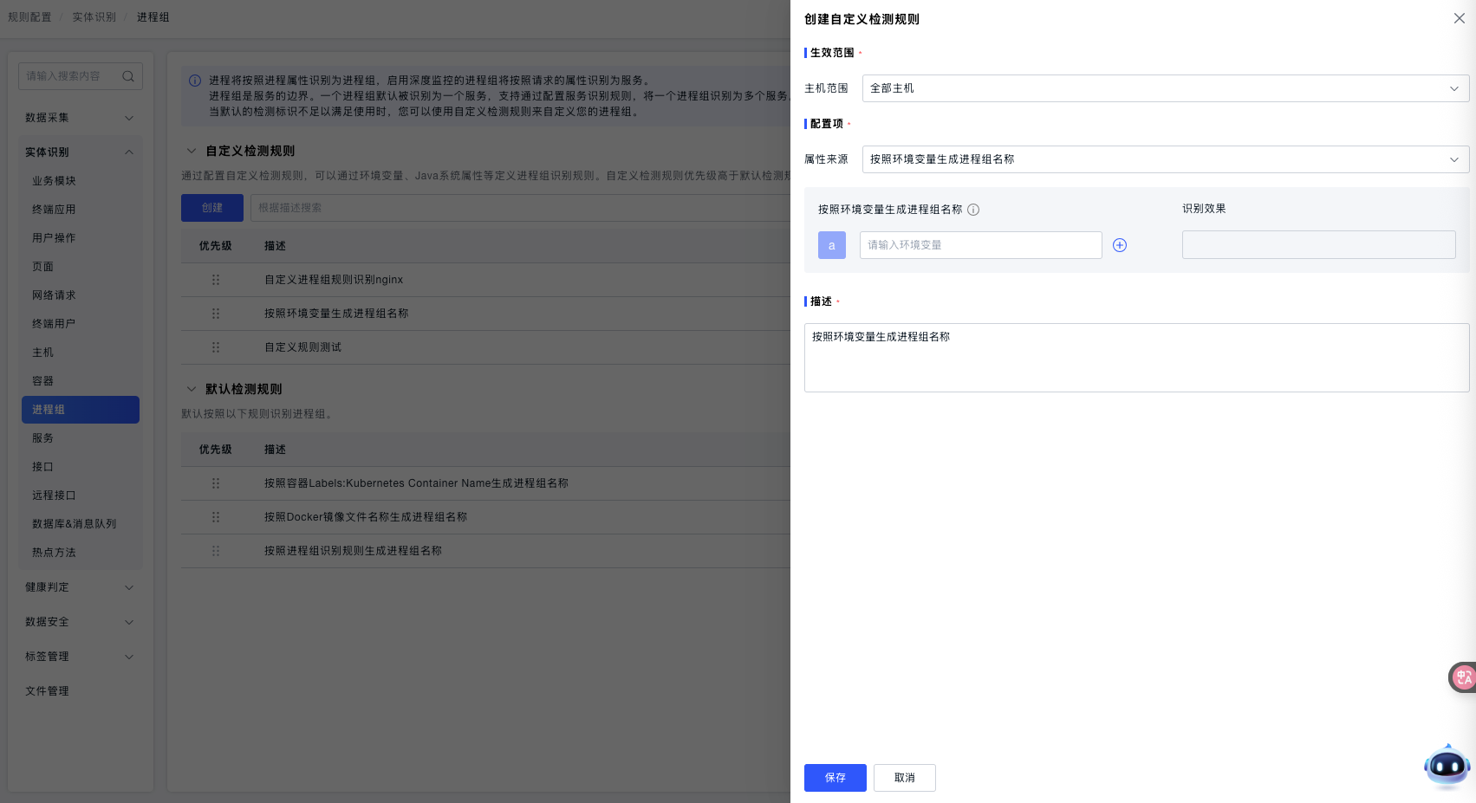The height and width of the screenshot is (803, 1476).
Task: Click drag handle for 自定义进程组规则识别nginx row
Action: [216, 280]
